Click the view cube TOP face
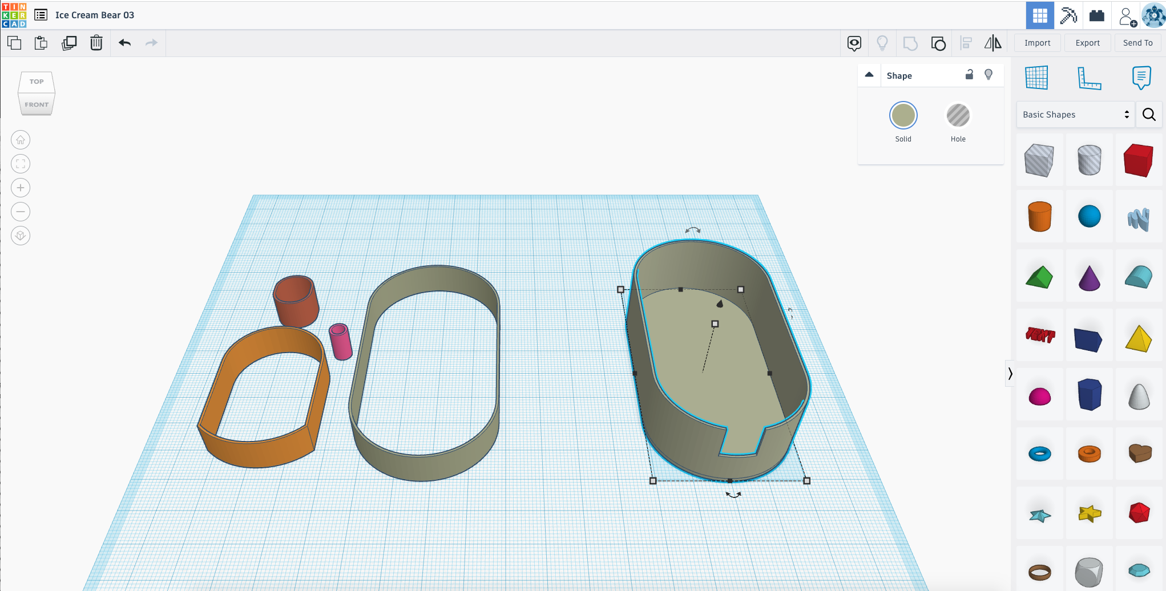Image resolution: width=1166 pixels, height=591 pixels. tap(37, 82)
